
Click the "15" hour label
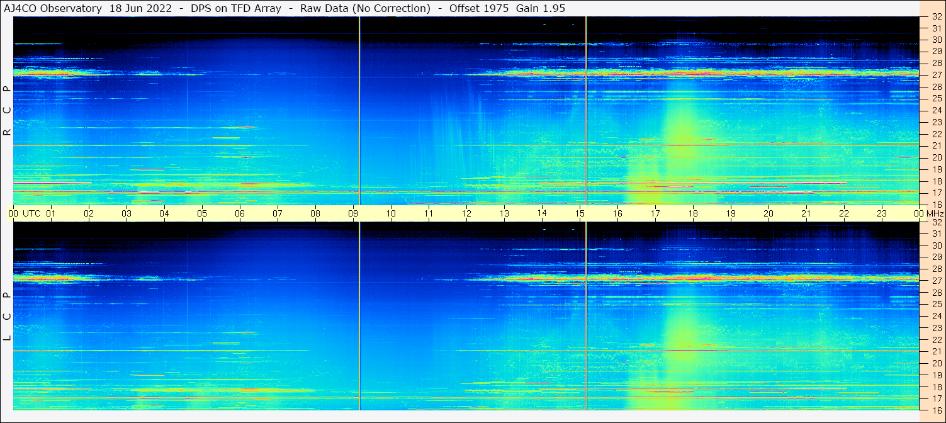point(580,213)
